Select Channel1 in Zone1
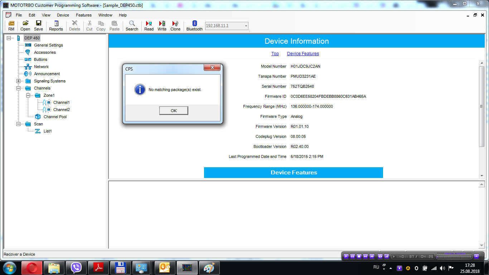Image resolution: width=489 pixels, height=275 pixels. pyautogui.click(x=61, y=102)
